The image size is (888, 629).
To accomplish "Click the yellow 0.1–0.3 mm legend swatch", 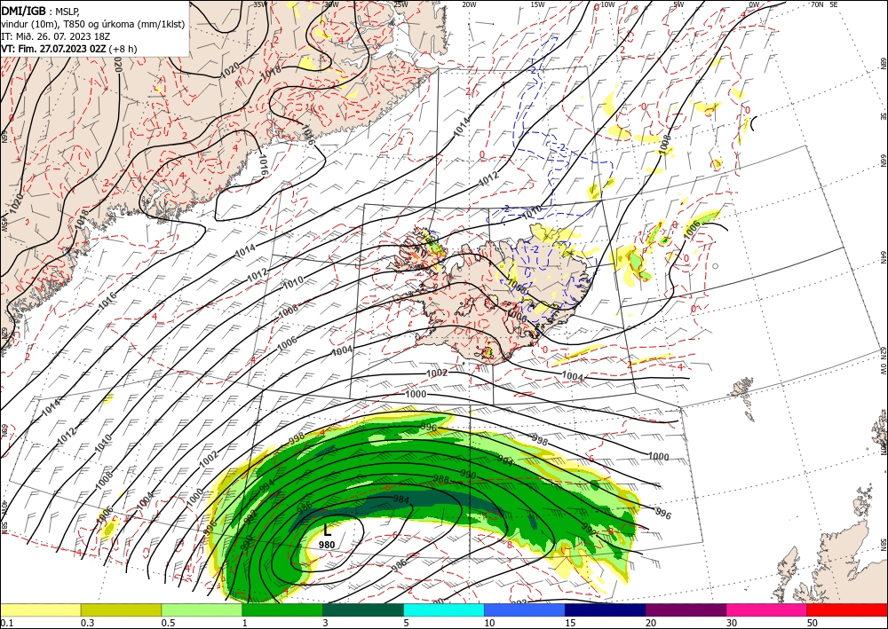I will (40, 609).
